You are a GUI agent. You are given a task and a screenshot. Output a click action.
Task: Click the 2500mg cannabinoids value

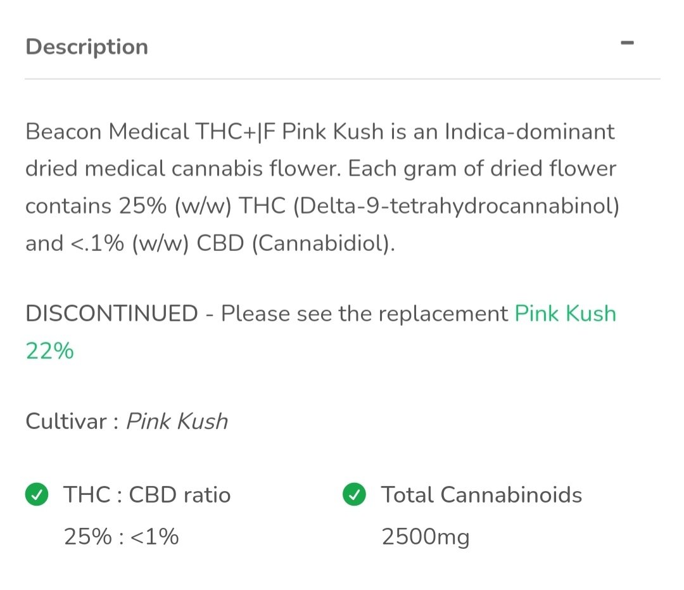(426, 537)
